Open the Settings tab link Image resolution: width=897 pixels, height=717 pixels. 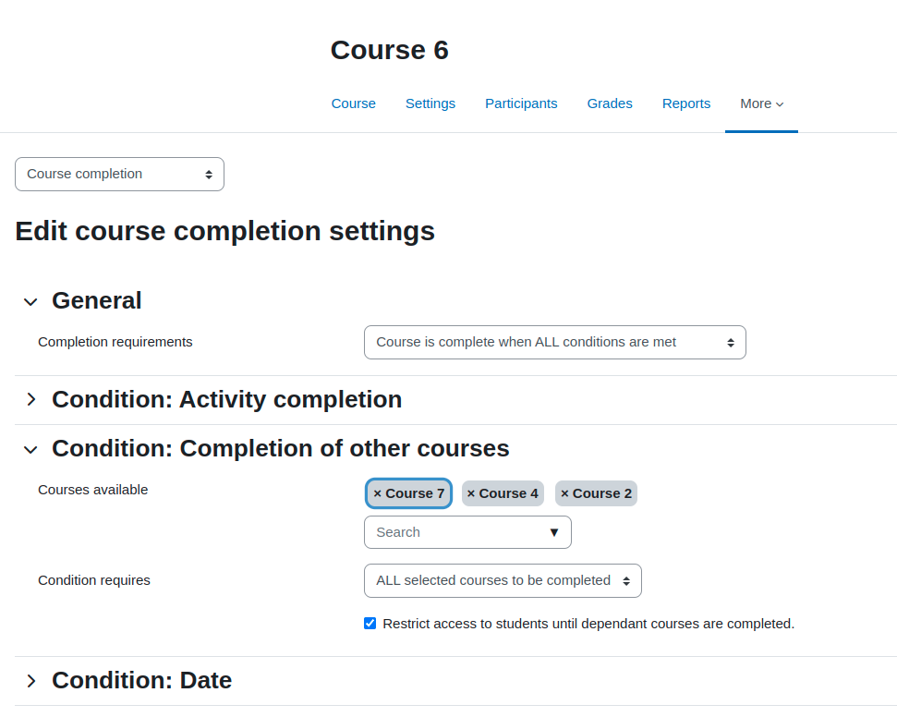430,103
